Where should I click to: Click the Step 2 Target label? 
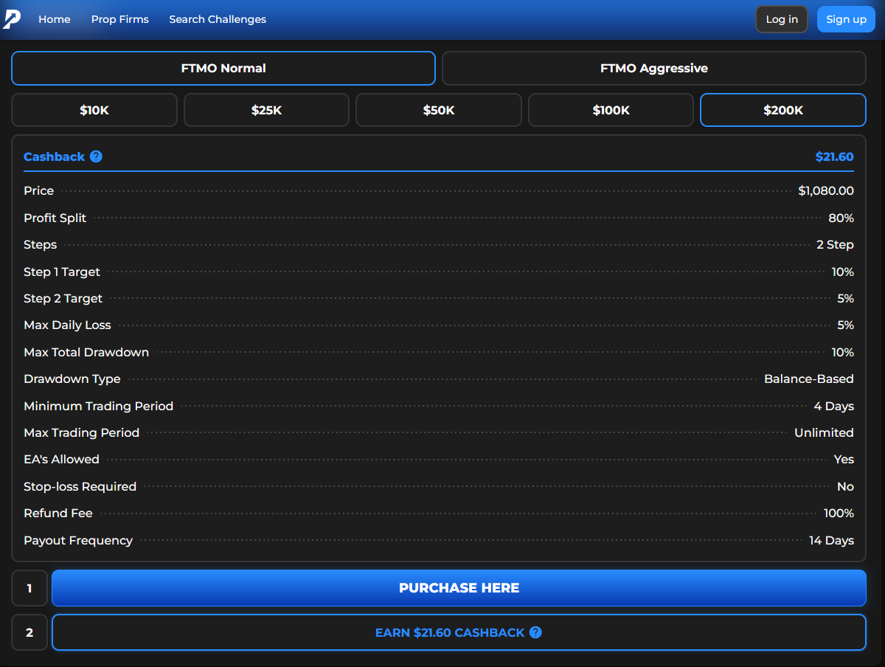point(63,298)
